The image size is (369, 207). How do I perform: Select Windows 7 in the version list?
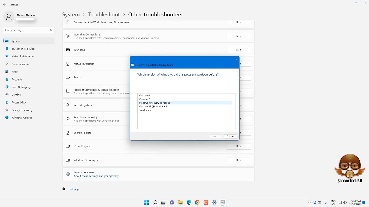coord(185,99)
